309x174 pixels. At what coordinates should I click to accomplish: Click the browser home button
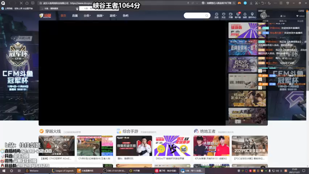[x=27, y=3]
